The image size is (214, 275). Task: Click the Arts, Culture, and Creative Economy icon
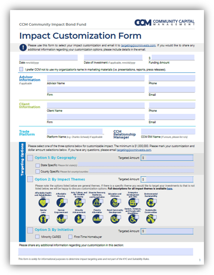(x=79, y=203)
